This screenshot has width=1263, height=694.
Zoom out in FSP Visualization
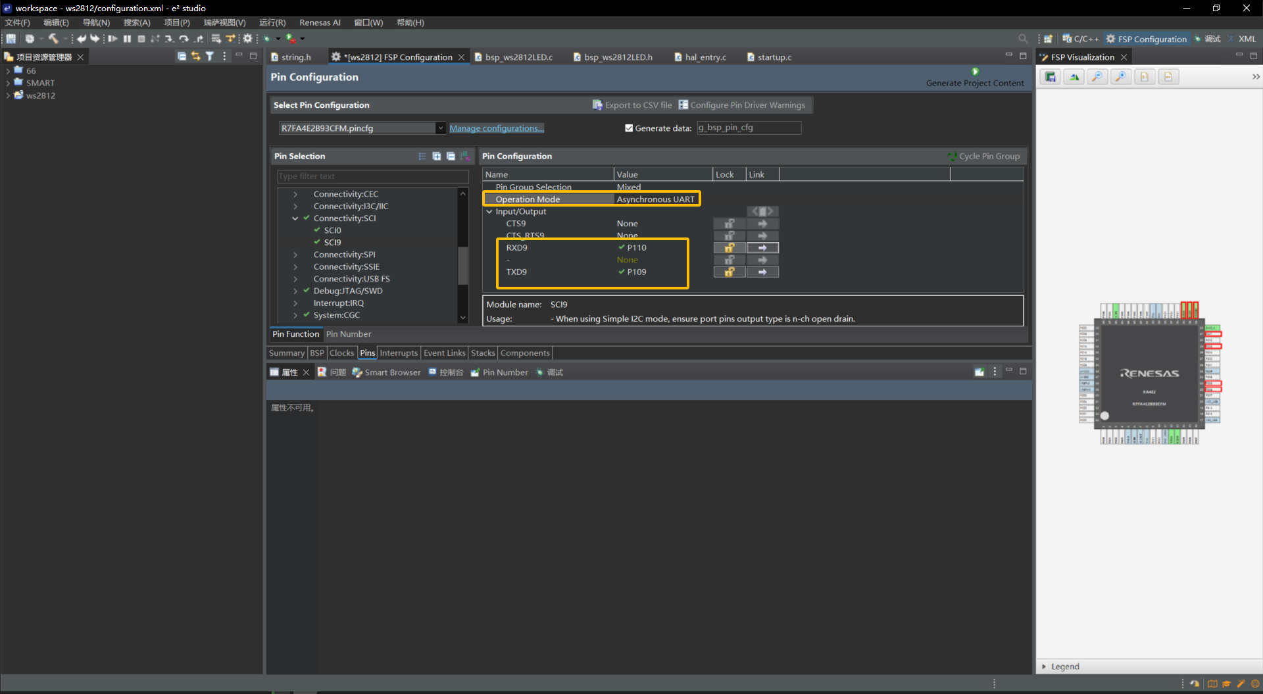tap(1097, 77)
